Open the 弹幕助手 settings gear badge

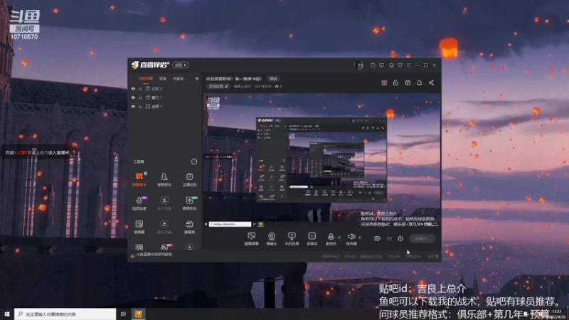tap(146, 174)
